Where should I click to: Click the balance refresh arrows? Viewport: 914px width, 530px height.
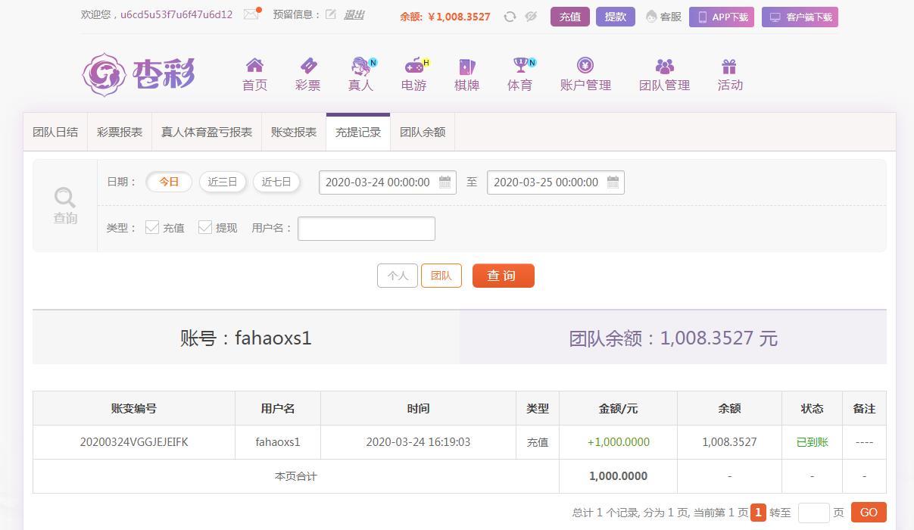510,16
